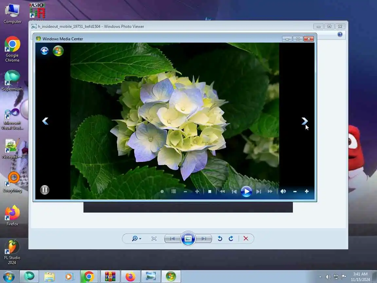377x283 pixels.
Task: Click Firefox in the taskbar
Action: pyautogui.click(x=131, y=276)
